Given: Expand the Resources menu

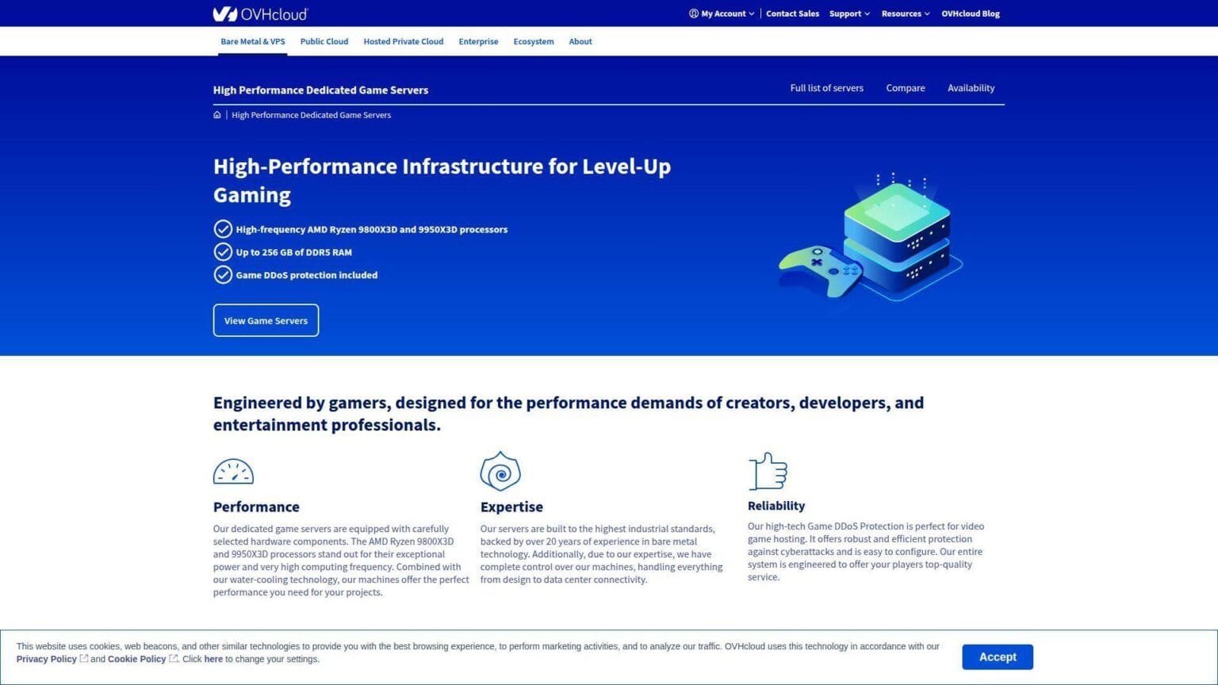Looking at the screenshot, I should (x=906, y=13).
